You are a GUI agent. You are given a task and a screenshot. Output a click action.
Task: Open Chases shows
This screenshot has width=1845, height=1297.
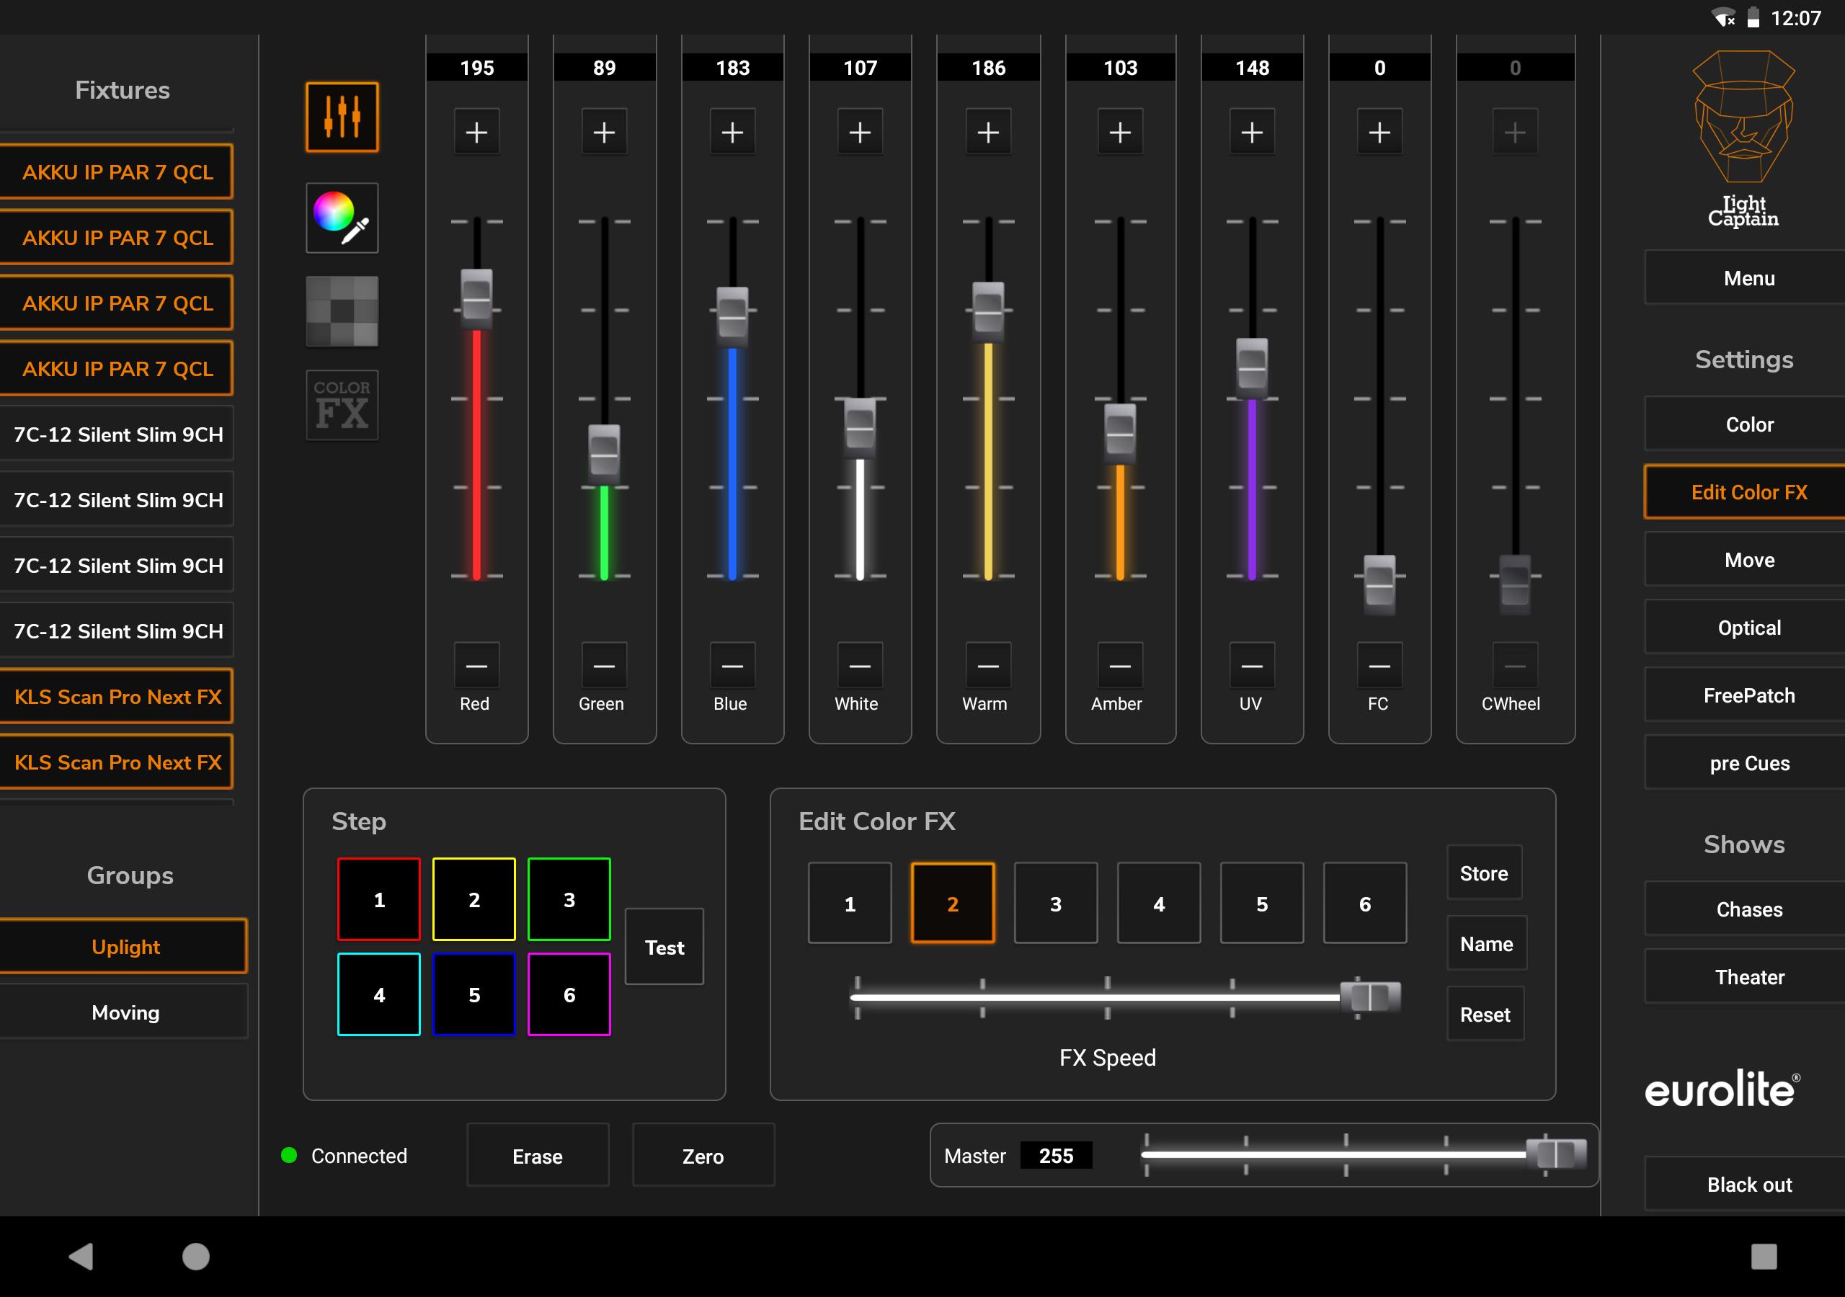click(x=1746, y=909)
